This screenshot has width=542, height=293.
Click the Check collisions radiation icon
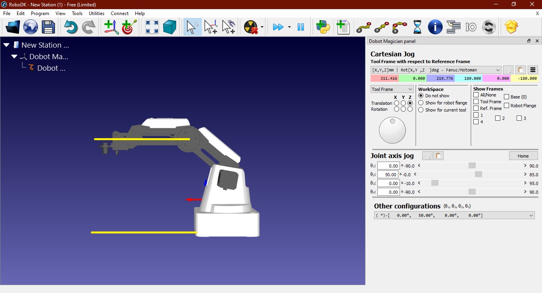(x=251, y=27)
